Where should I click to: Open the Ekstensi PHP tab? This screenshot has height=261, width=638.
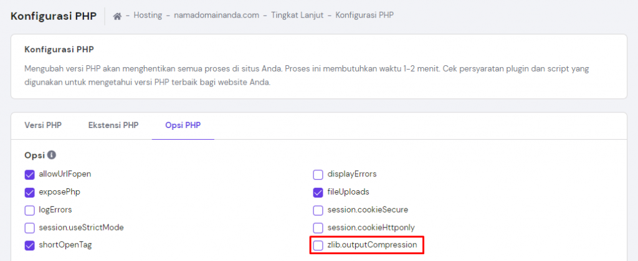[x=113, y=125]
